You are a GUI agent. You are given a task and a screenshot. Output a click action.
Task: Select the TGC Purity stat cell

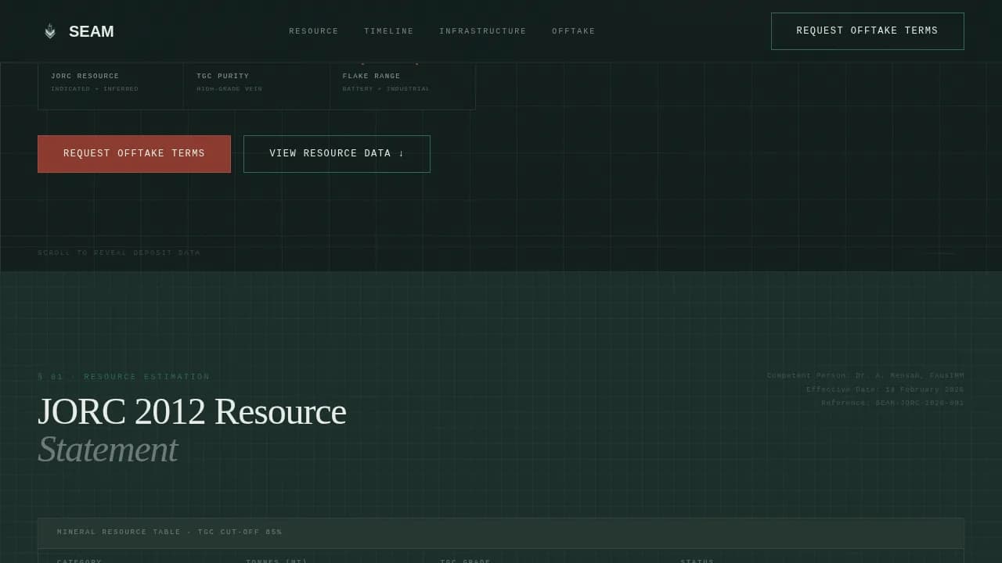click(x=256, y=82)
